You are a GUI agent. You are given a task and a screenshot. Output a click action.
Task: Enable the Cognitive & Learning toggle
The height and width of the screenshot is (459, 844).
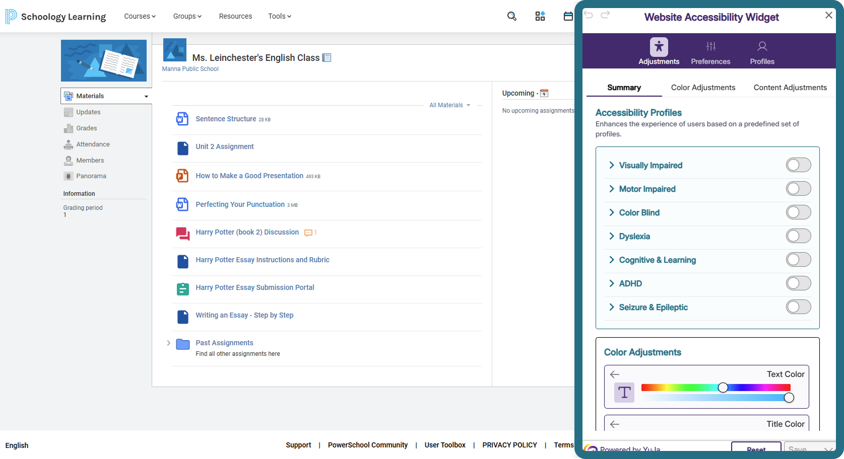[799, 260]
